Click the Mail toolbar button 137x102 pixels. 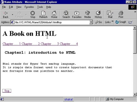(110, 15)
